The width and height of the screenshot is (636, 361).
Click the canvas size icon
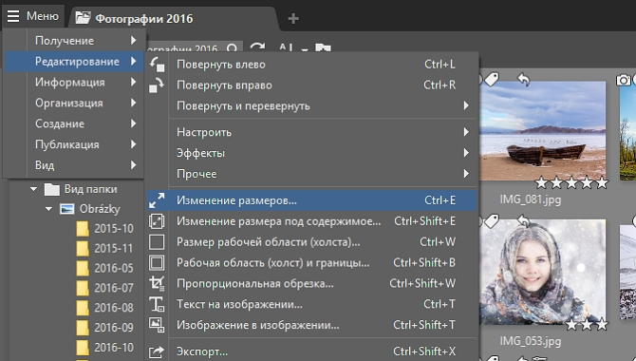point(157,242)
